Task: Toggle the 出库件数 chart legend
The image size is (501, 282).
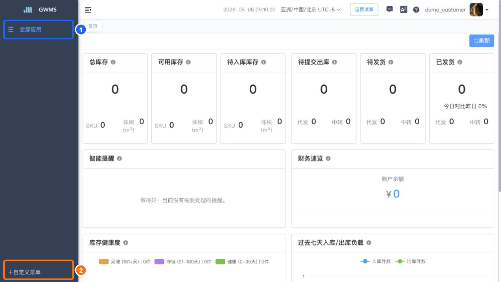Action: click(410, 262)
